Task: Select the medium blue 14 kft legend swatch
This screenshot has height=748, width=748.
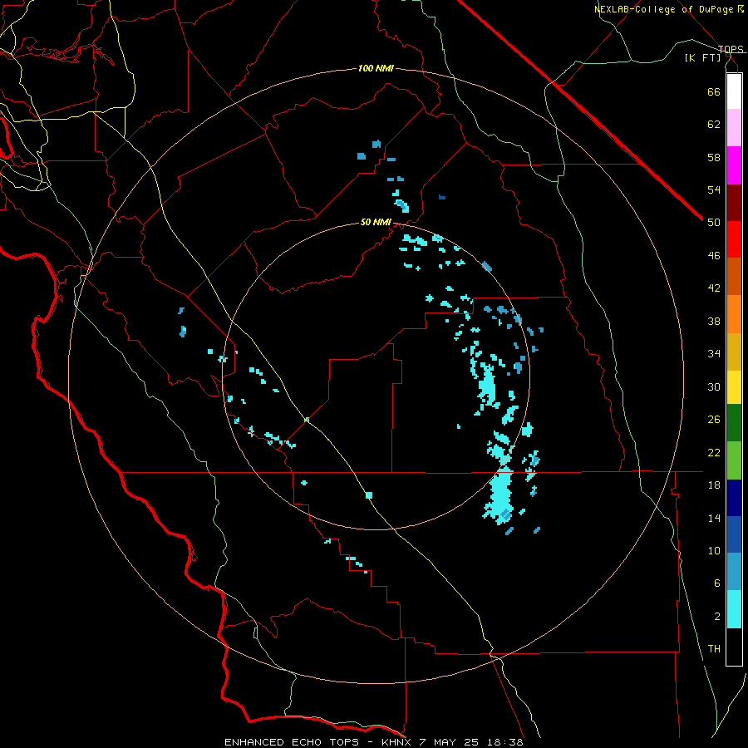Action: 734,534
